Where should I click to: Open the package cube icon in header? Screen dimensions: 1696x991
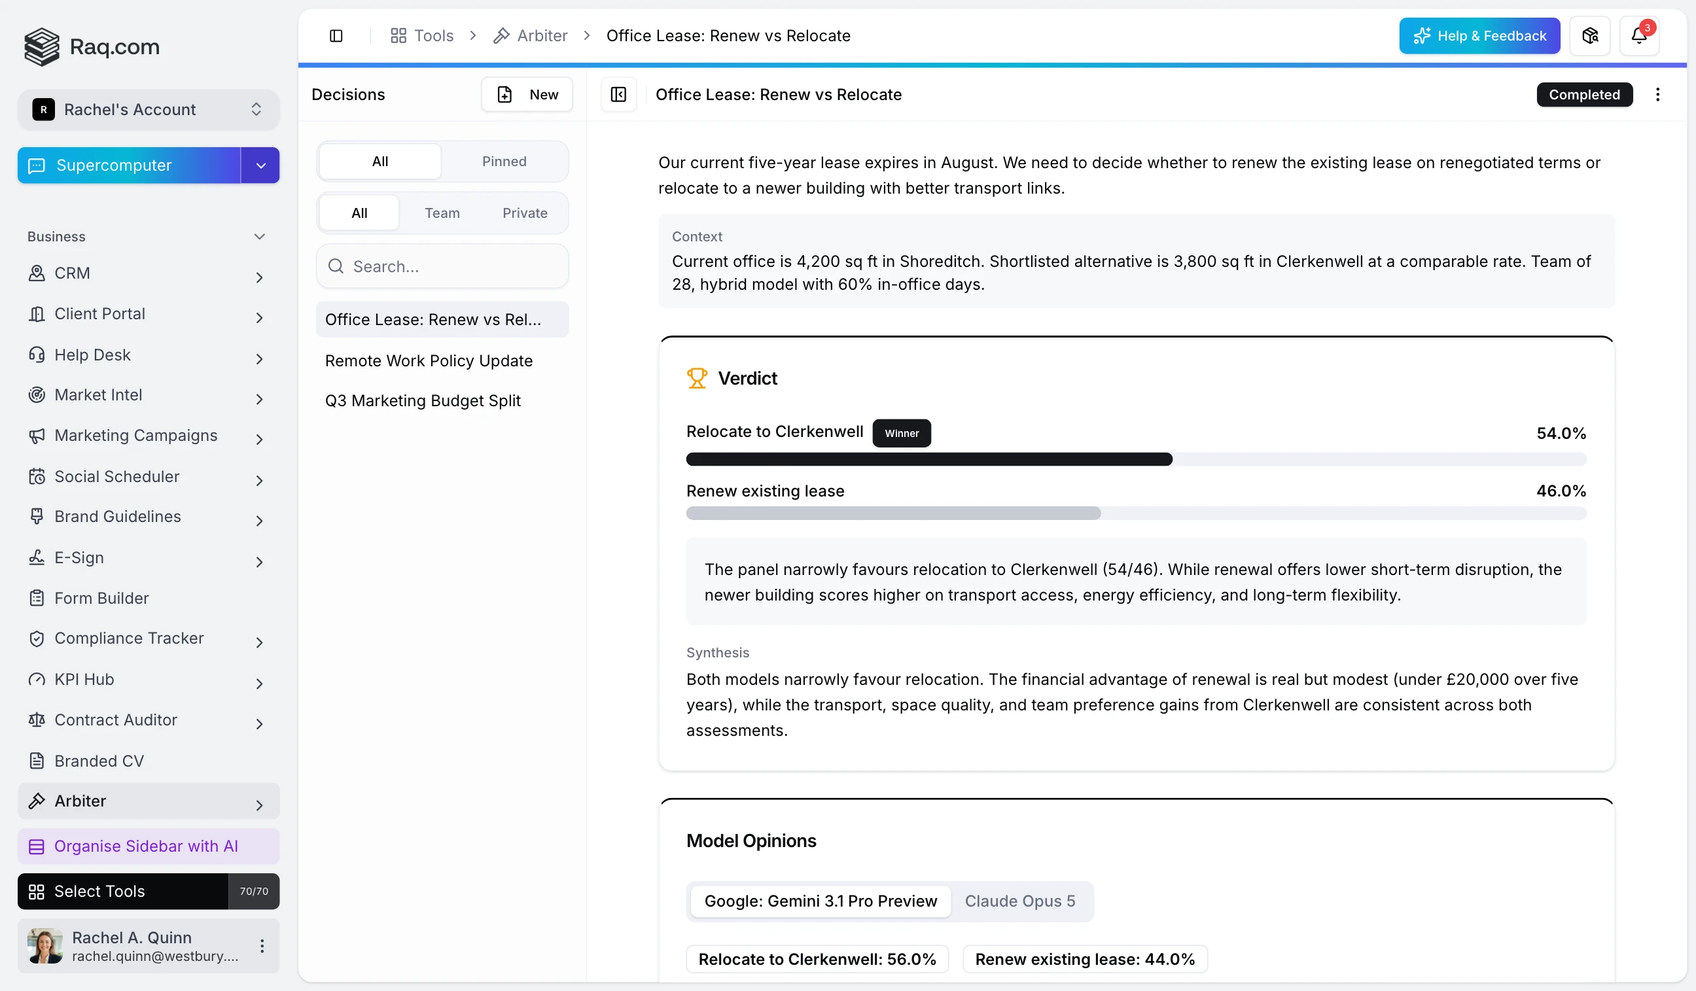[1589, 36]
